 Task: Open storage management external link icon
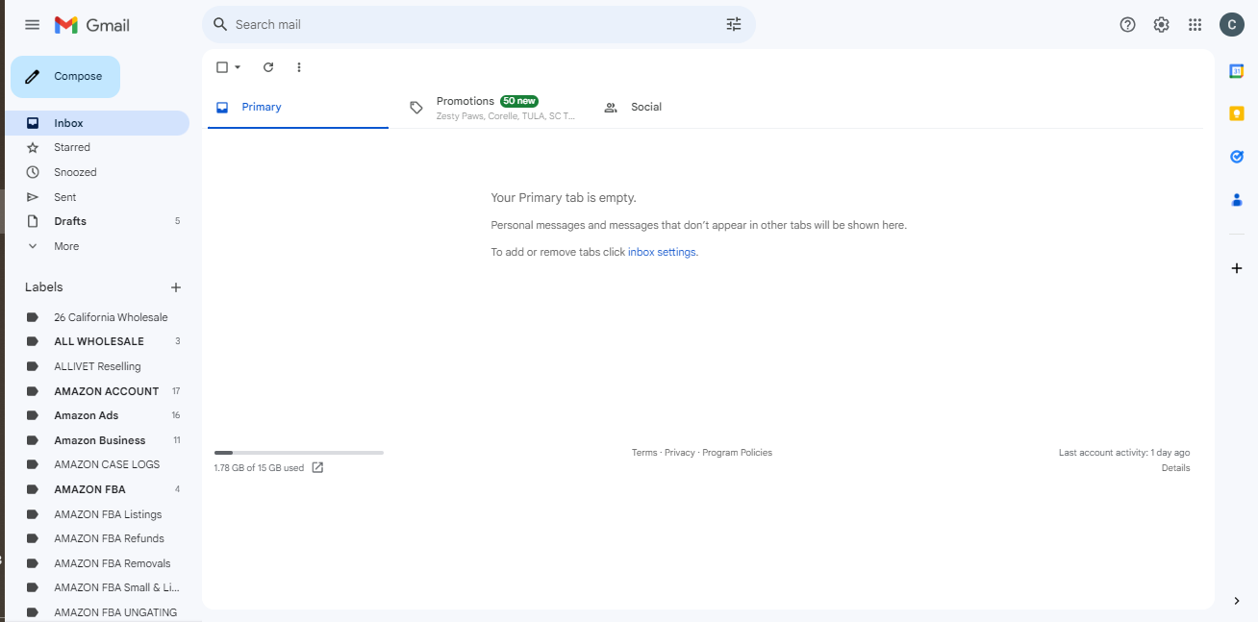click(x=317, y=468)
